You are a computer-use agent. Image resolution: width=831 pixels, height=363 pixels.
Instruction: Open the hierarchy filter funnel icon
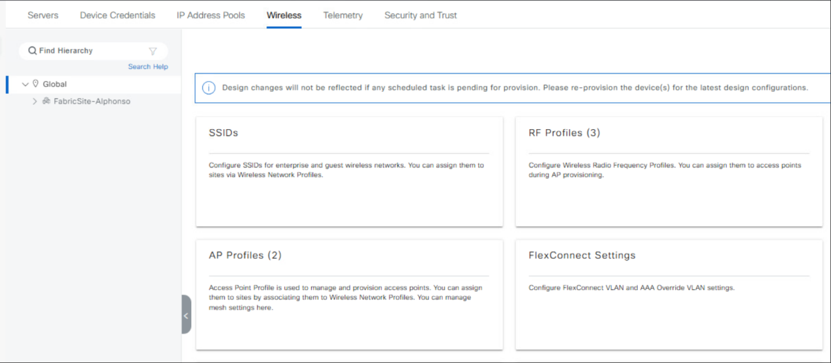tap(153, 51)
